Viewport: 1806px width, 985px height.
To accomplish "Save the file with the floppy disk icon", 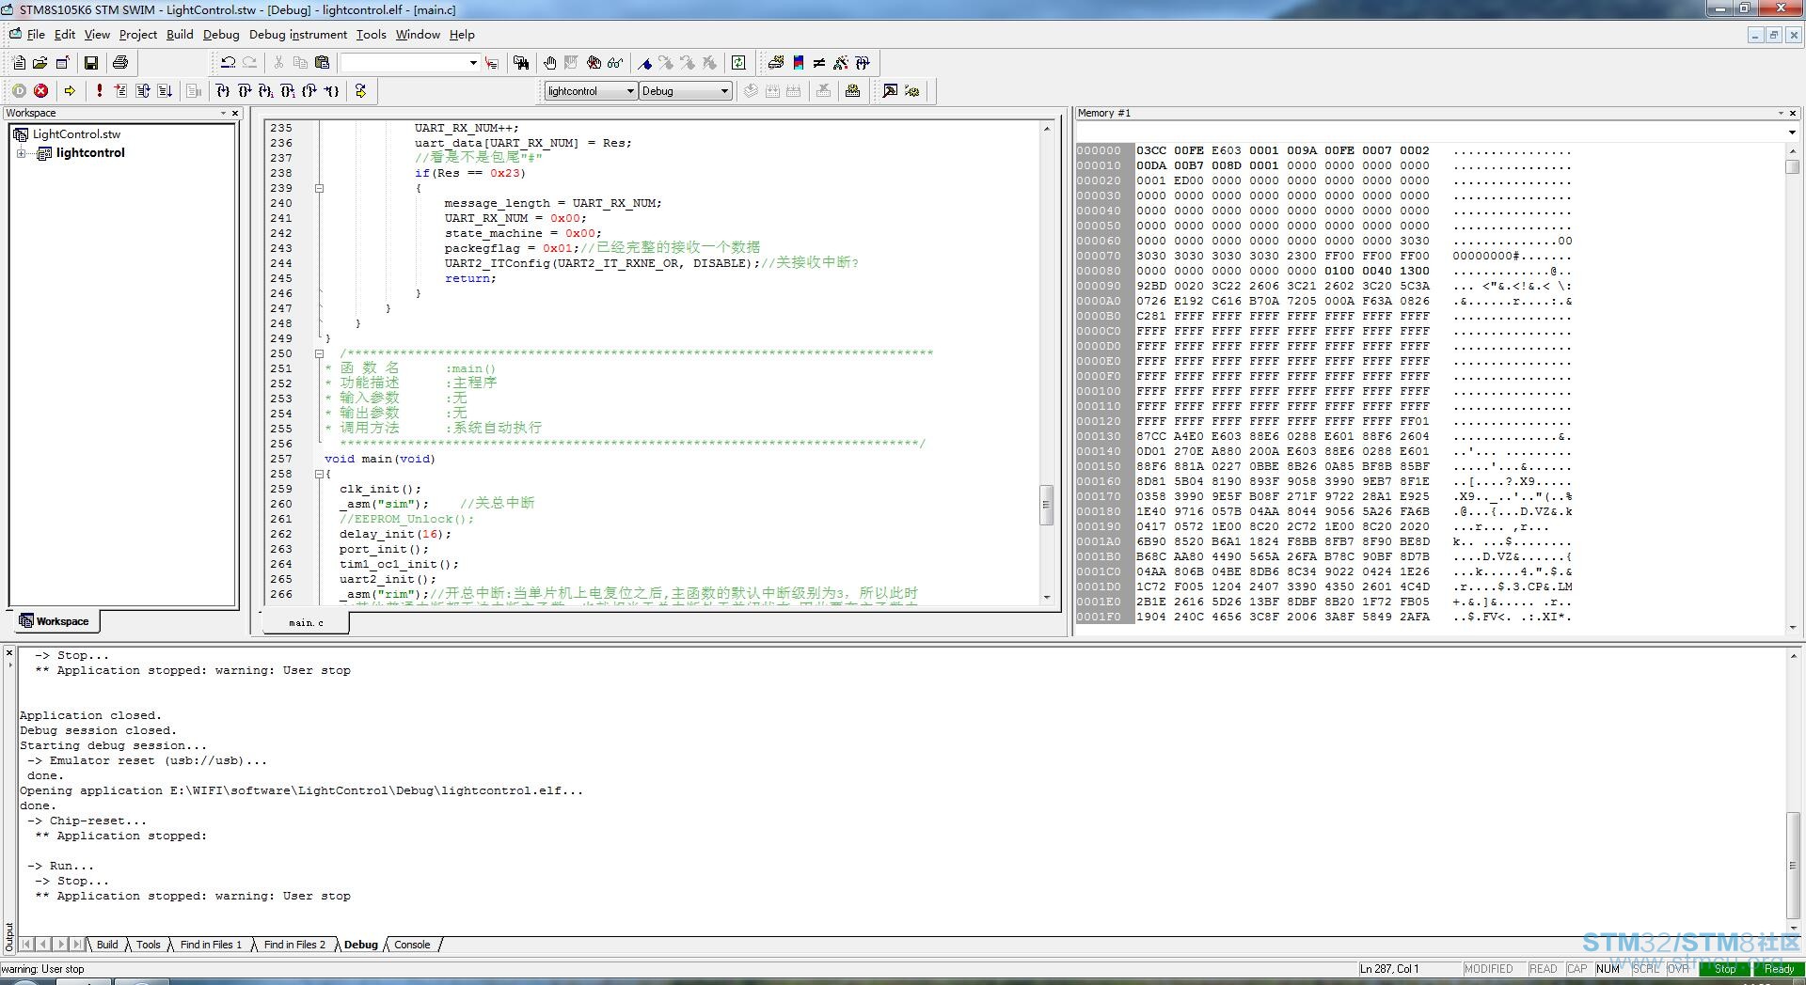I will (x=91, y=63).
